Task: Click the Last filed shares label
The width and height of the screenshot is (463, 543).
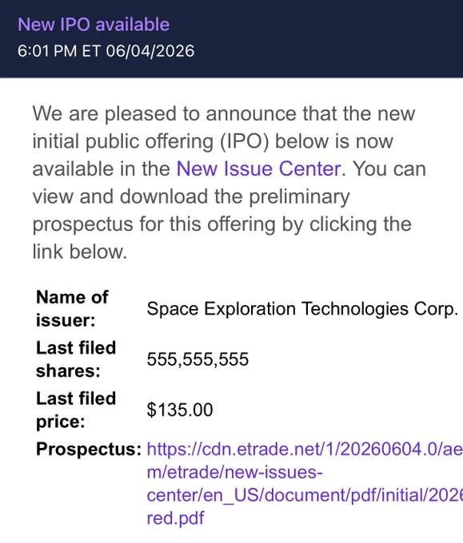Action: click(x=76, y=359)
